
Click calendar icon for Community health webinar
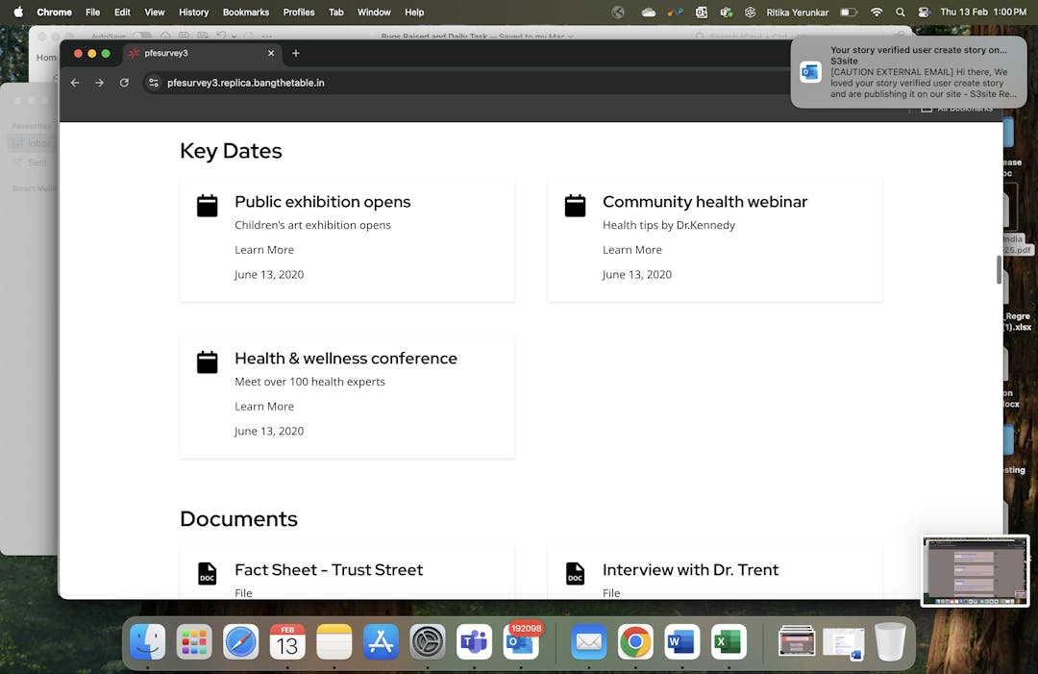[x=575, y=206]
